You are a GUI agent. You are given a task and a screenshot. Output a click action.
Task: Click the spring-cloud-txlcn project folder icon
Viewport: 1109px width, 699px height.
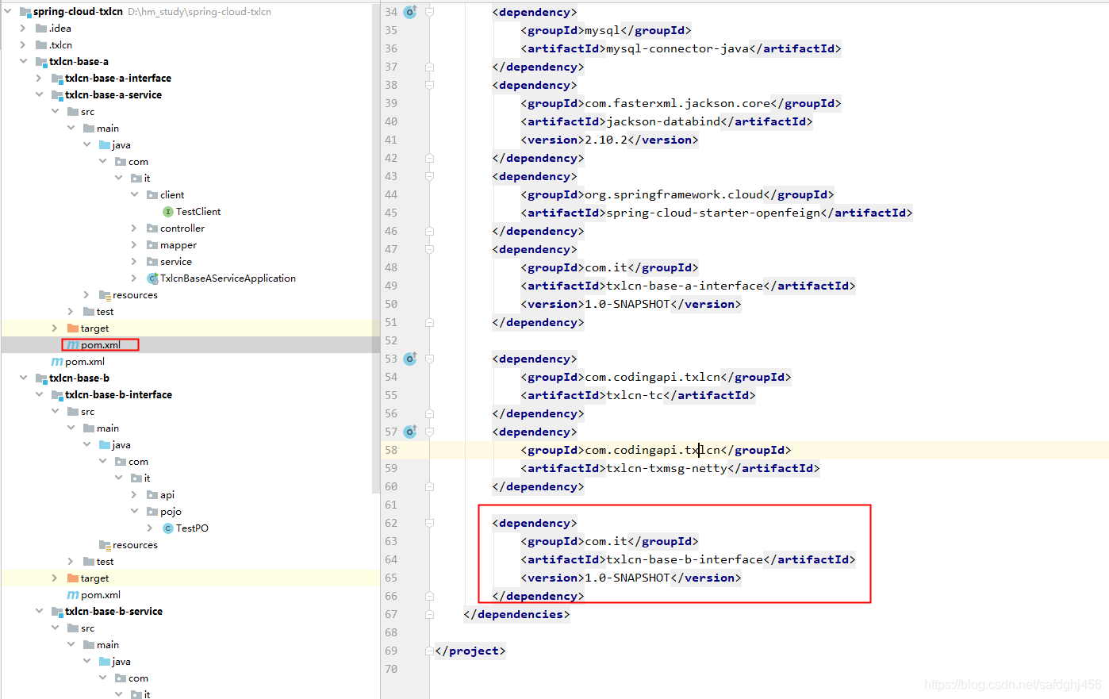pyautogui.click(x=25, y=12)
